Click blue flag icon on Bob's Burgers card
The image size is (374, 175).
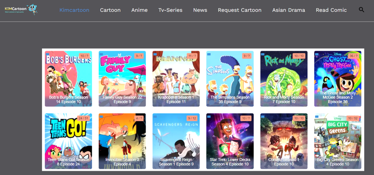[47, 54]
